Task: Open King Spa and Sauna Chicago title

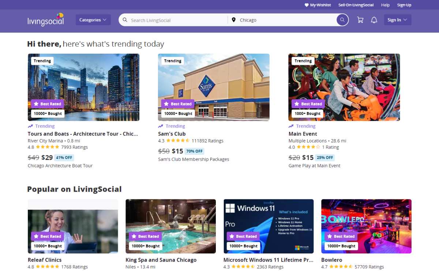Action: point(161,260)
